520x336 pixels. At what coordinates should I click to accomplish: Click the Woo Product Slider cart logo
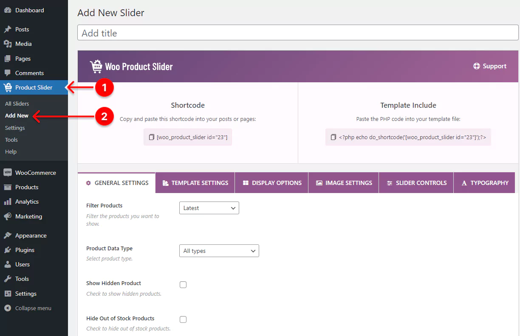[96, 66]
